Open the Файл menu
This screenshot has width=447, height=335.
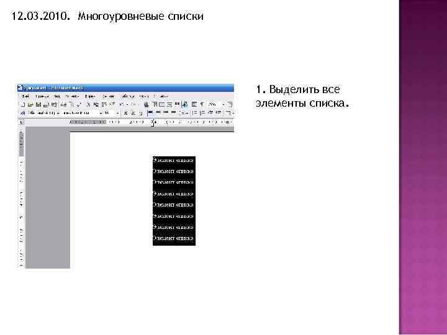click(25, 96)
